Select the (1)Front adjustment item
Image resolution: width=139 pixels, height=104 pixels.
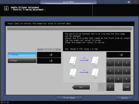tap(22, 55)
